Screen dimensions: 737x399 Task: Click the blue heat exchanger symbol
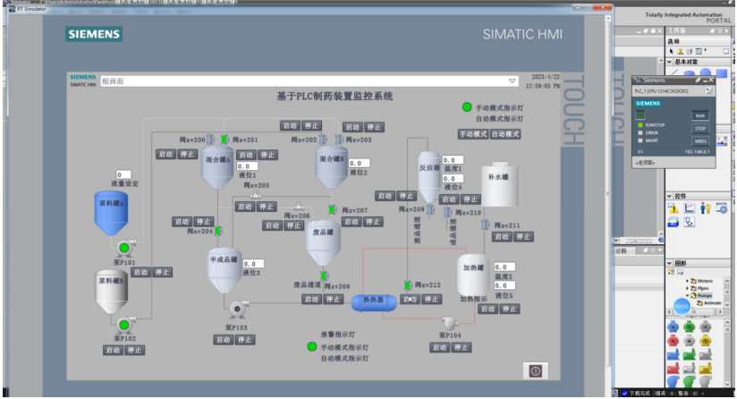374,302
